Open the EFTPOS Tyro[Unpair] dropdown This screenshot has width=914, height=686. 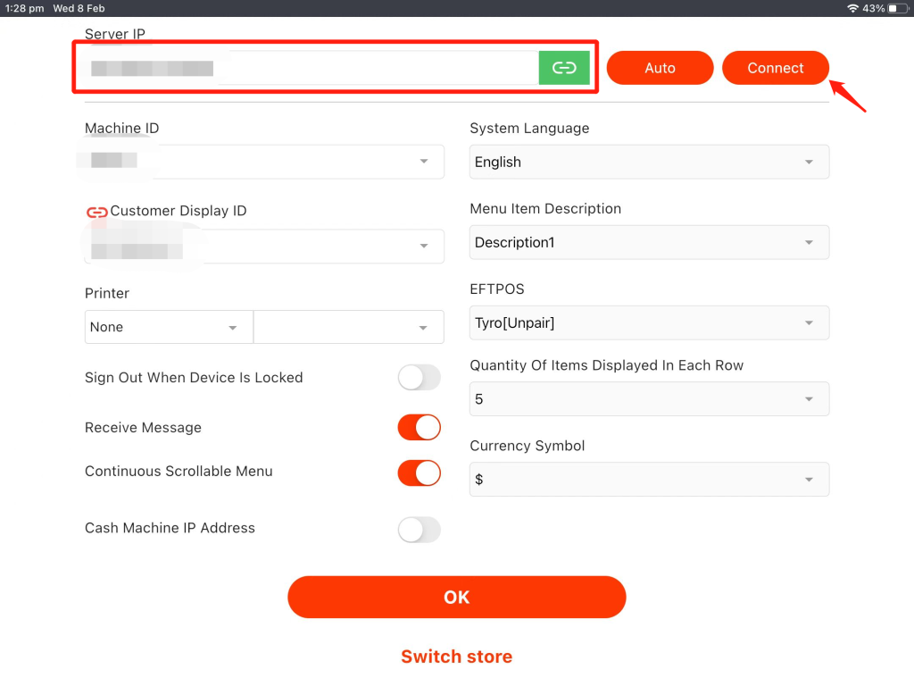649,323
